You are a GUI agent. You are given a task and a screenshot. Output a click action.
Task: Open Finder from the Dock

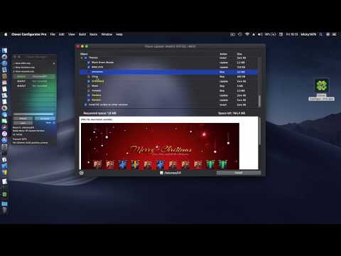(x=4, y=50)
